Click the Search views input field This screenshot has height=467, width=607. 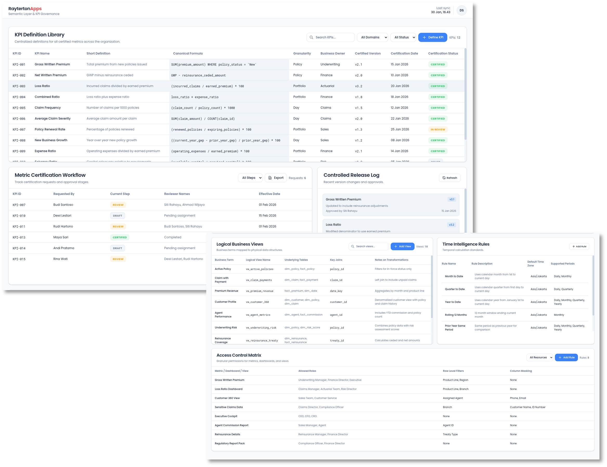369,246
